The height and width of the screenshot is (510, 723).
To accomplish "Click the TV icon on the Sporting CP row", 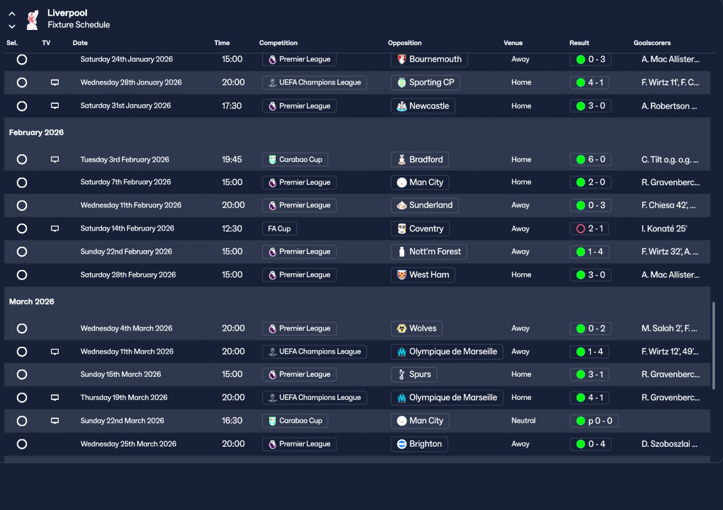I will [x=55, y=82].
